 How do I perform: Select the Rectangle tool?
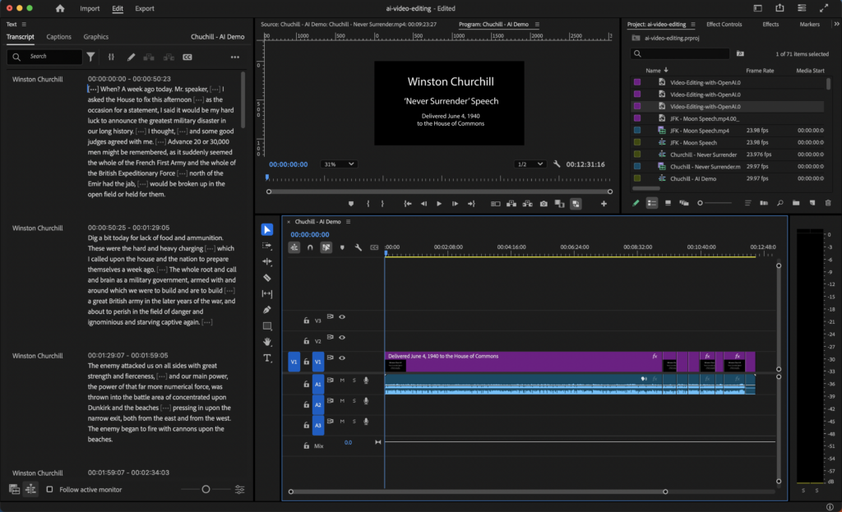[x=267, y=325]
